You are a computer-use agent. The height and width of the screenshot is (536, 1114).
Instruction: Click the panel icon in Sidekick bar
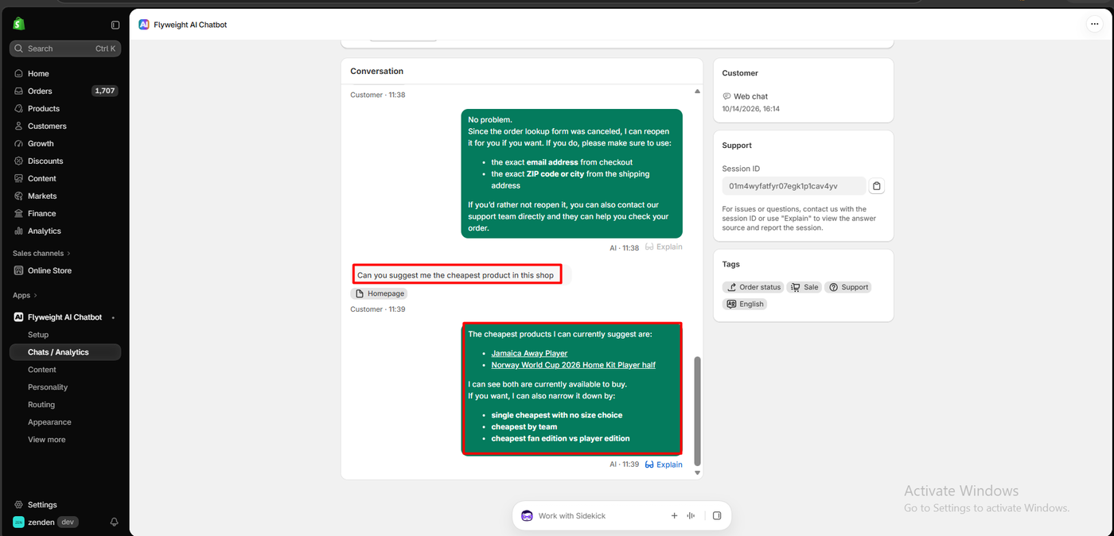click(717, 515)
